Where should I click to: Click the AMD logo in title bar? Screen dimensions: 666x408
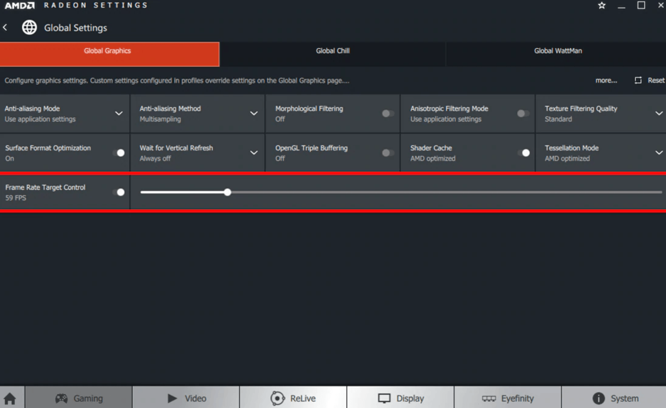pyautogui.click(x=19, y=5)
